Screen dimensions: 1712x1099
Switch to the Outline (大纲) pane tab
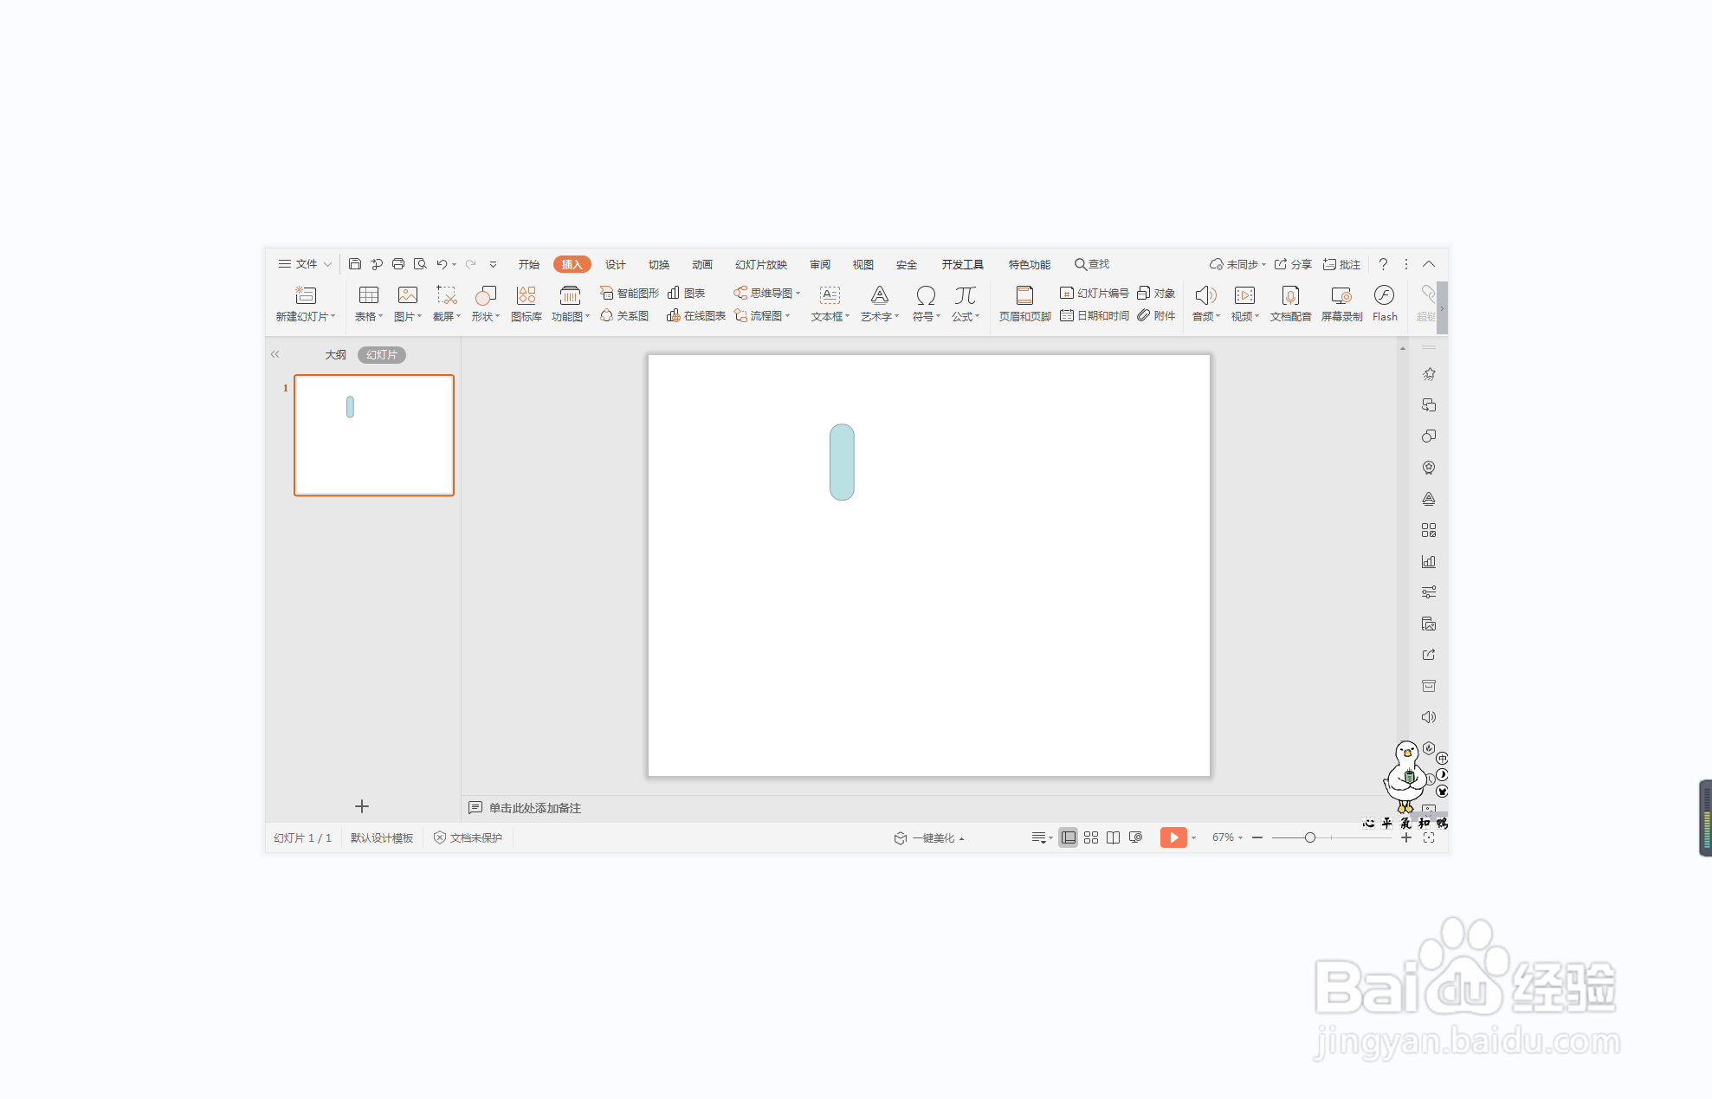pos(335,355)
